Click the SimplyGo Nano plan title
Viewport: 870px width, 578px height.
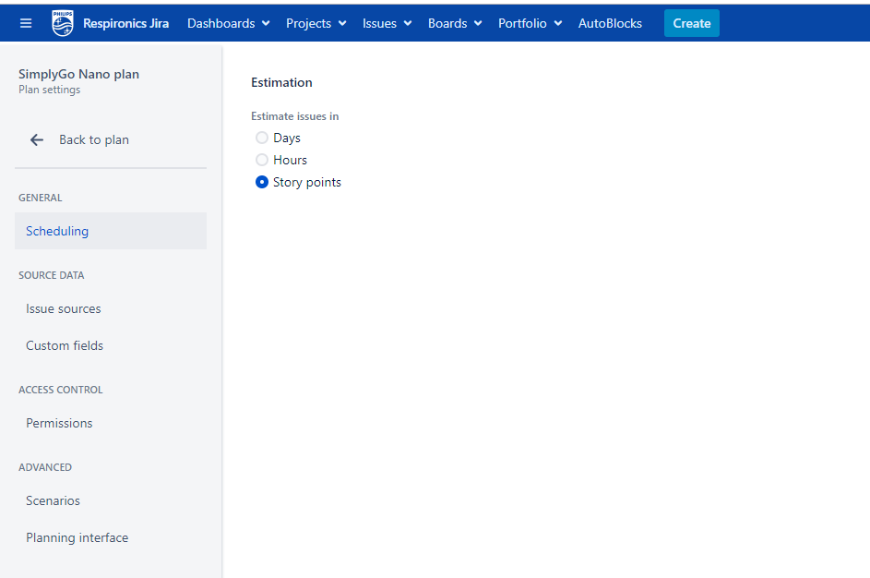click(x=78, y=74)
